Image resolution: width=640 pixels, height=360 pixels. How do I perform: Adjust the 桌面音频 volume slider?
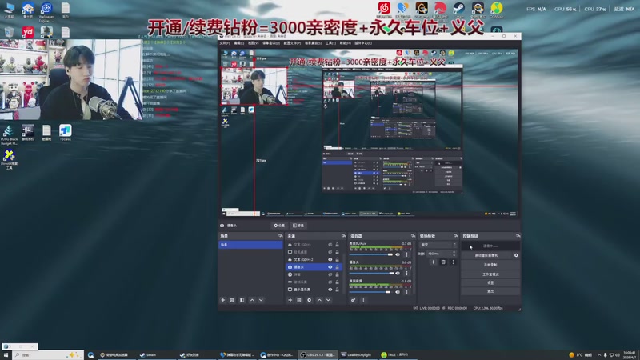(x=370, y=292)
